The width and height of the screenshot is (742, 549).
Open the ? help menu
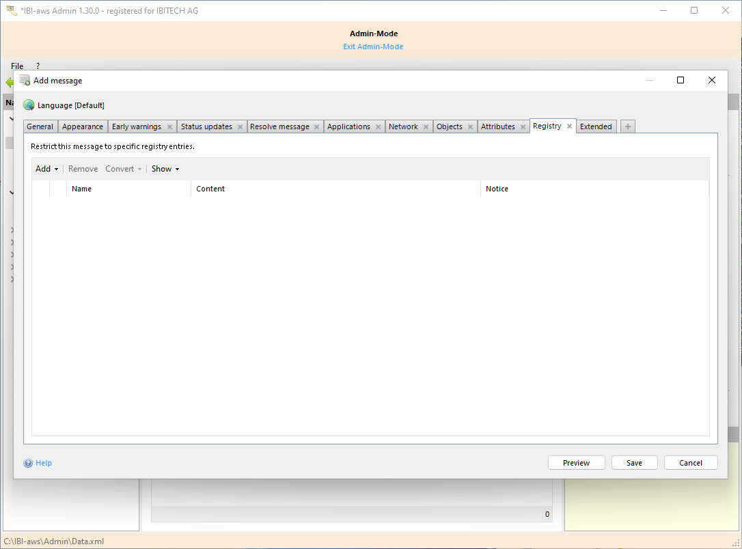(38, 66)
